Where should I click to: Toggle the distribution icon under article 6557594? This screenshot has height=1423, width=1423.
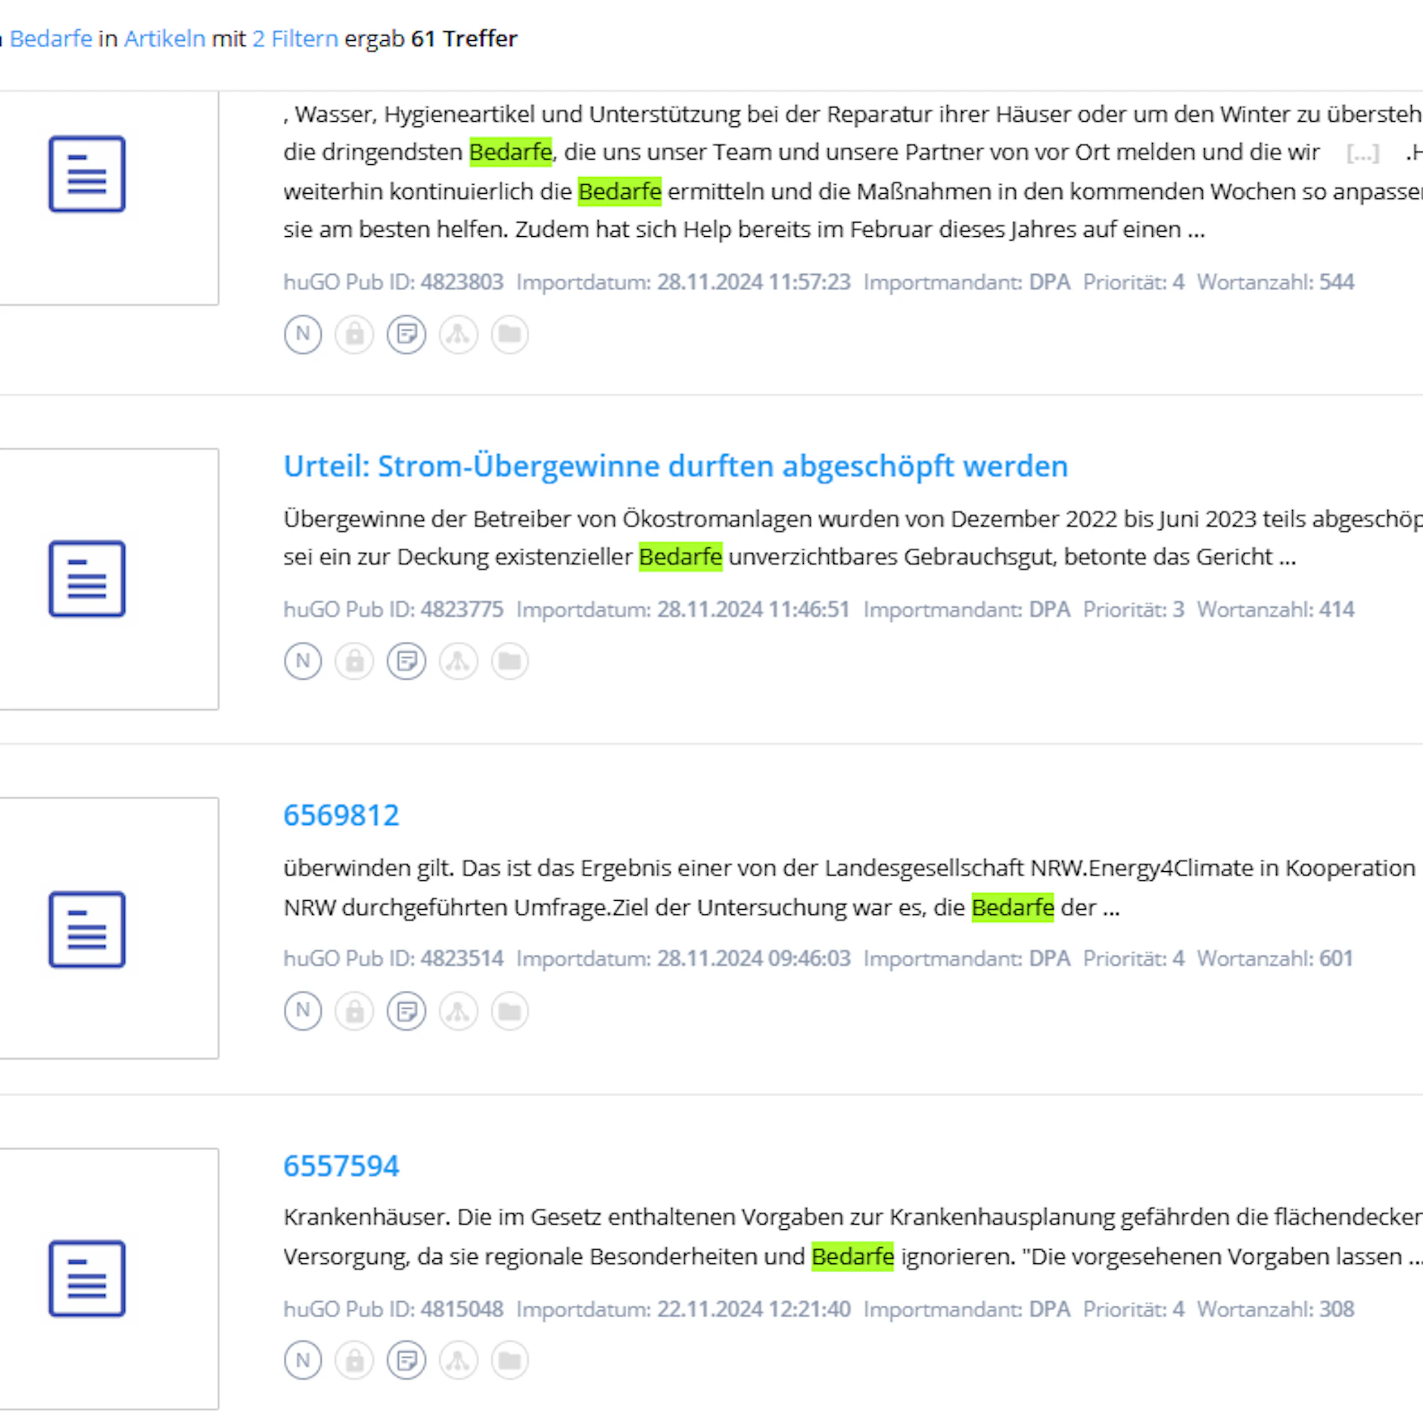click(458, 1359)
